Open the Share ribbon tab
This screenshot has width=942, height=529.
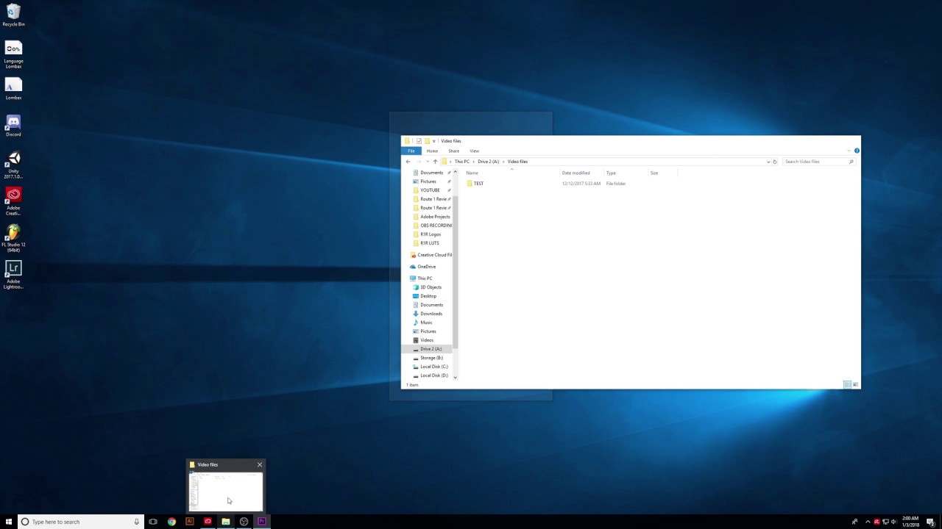point(453,151)
